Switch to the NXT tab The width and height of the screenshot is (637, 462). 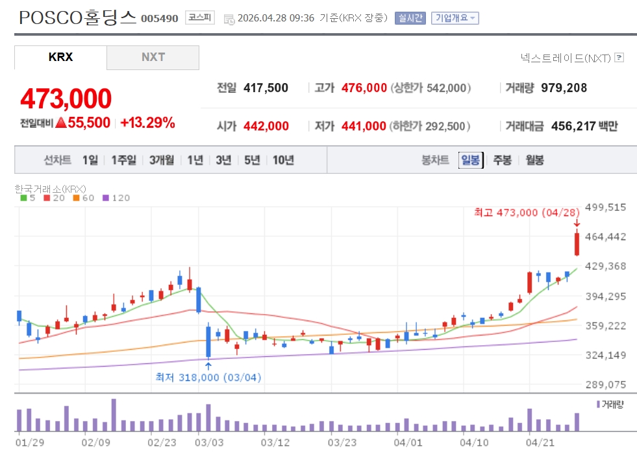click(153, 57)
